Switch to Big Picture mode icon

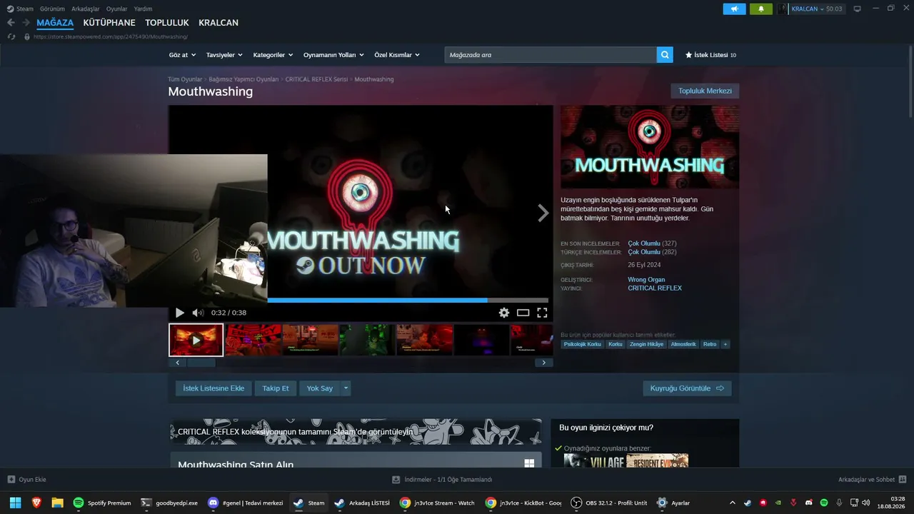point(858,9)
